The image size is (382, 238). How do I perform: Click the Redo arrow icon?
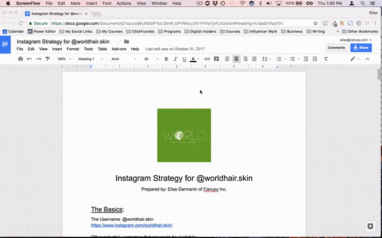pyautogui.click(x=38, y=59)
